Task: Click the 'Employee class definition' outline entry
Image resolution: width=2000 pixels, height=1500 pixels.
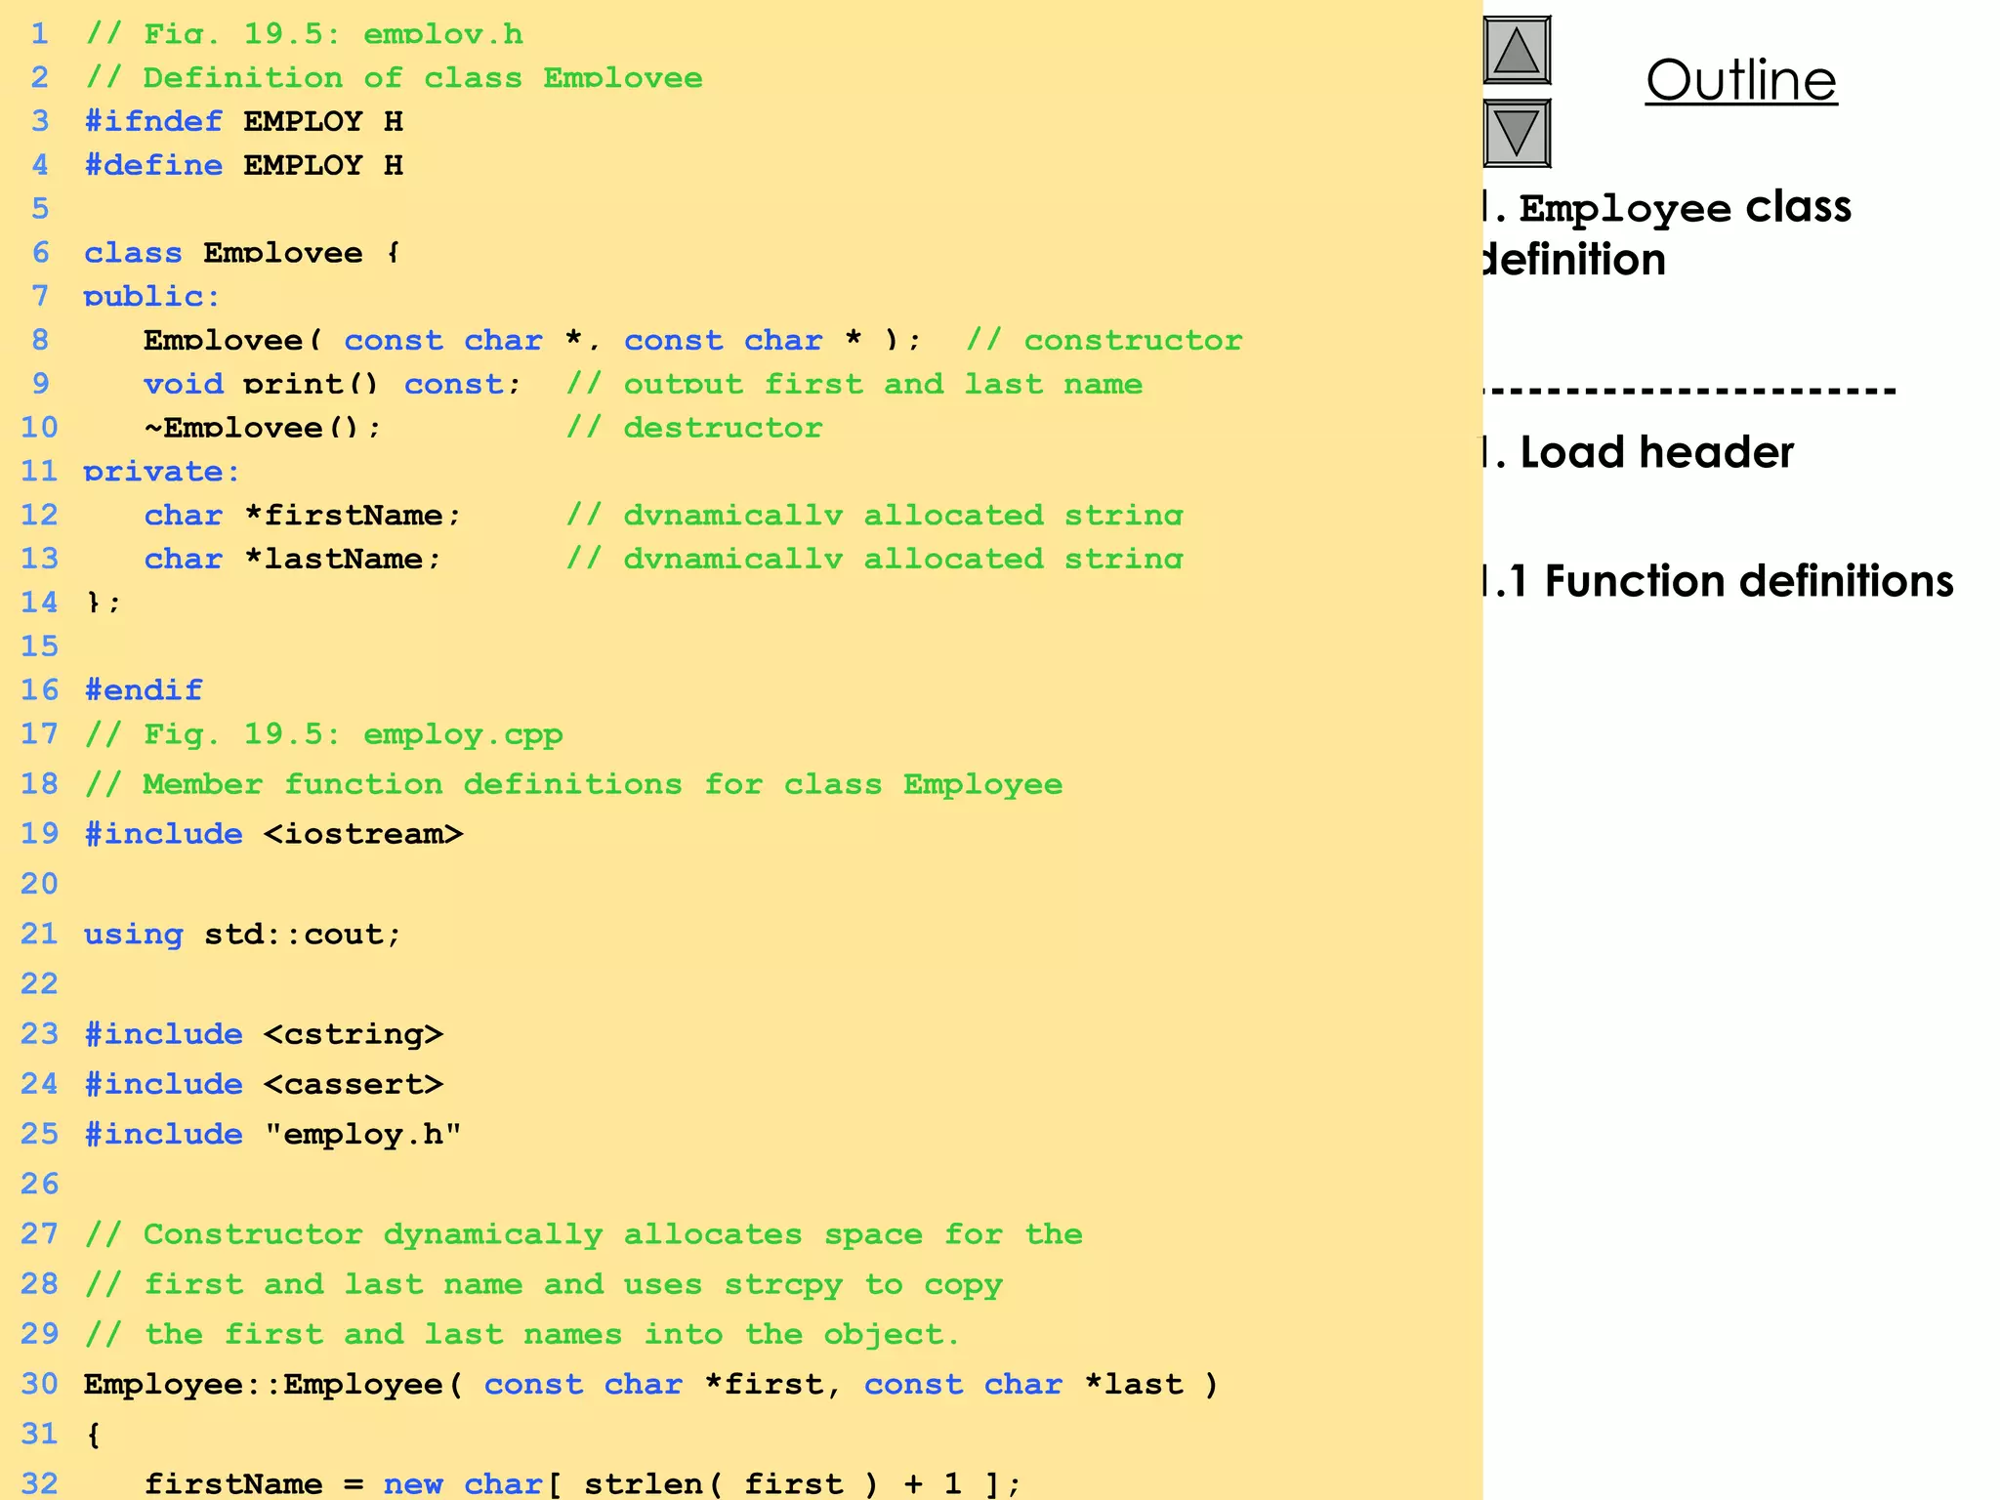Action: pyautogui.click(x=1667, y=233)
